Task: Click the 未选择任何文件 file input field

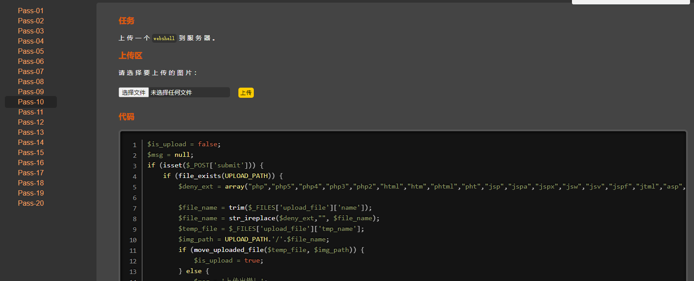Action: 189,92
